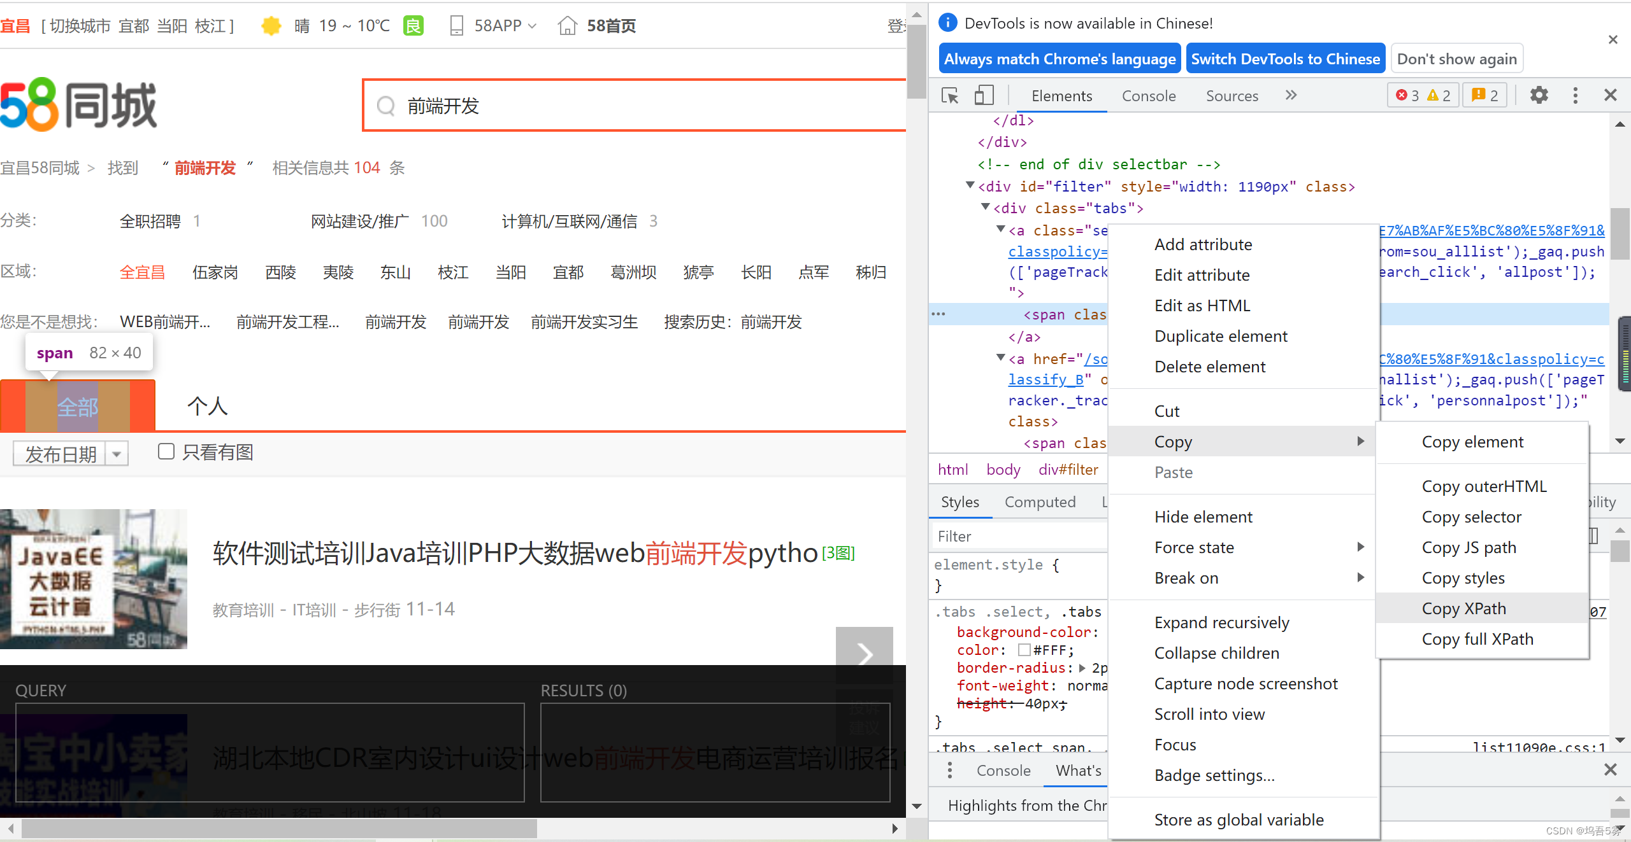
Task: Click Don't show again button
Action: [x=1456, y=59]
